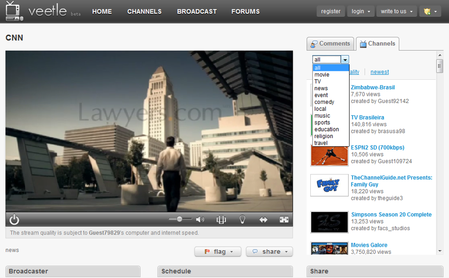Open the Movies Galore channel link
Image resolution: width=449 pixels, height=278 pixels.
(369, 245)
